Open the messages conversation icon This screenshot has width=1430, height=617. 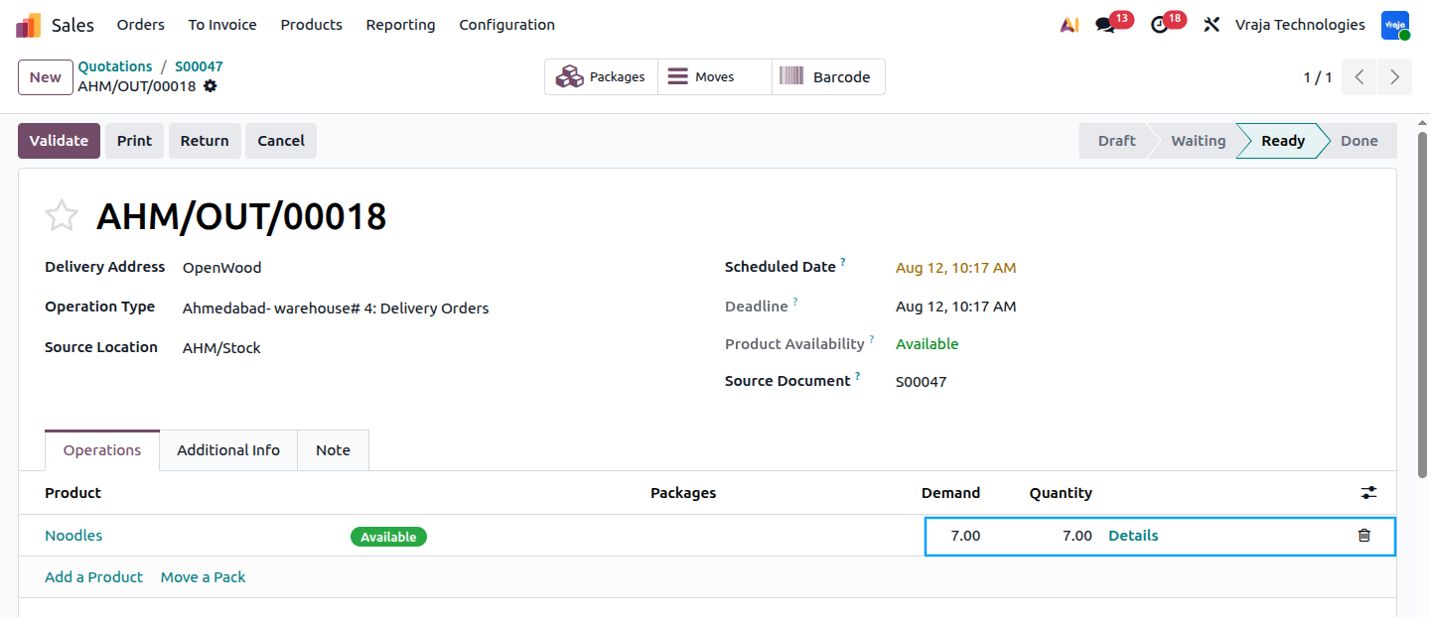pos(1105,25)
